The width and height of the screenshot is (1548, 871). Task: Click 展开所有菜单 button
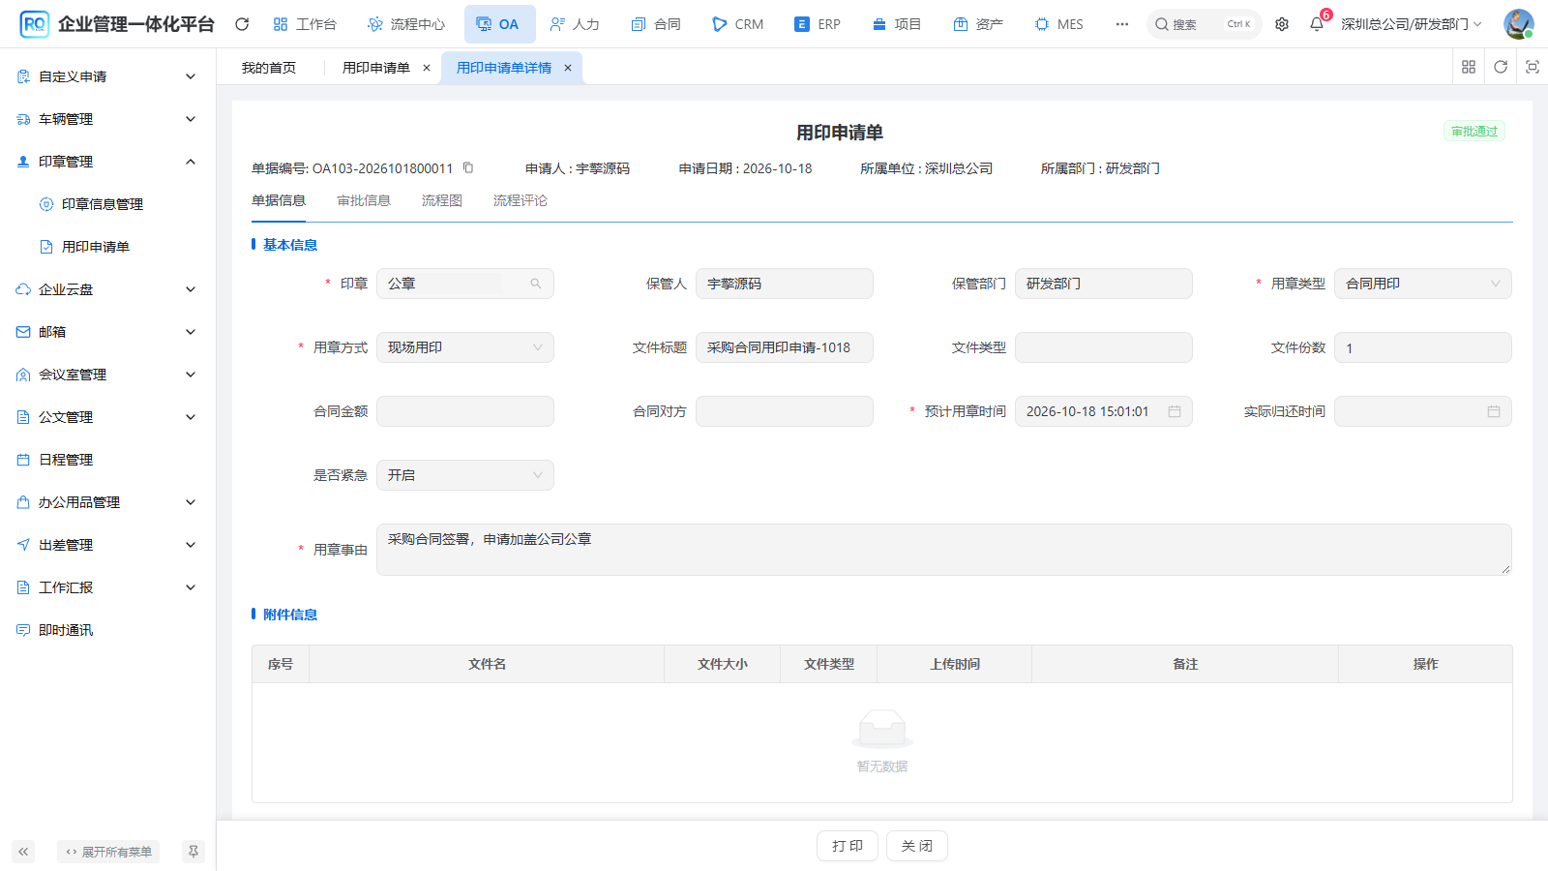(108, 852)
